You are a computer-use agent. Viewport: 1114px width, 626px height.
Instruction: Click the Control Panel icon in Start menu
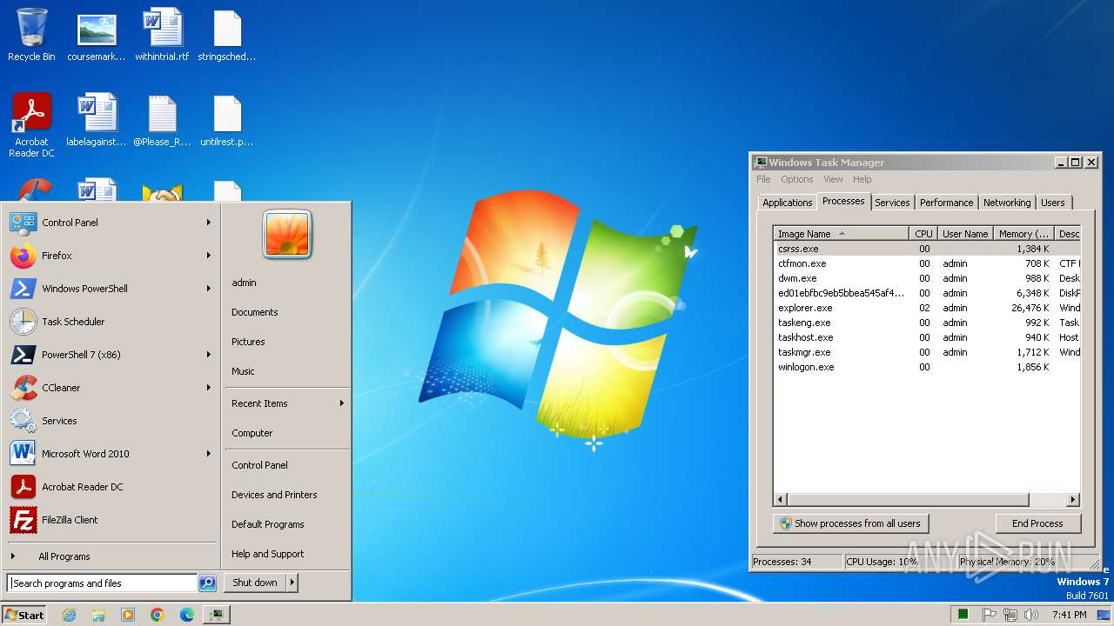[23, 223]
